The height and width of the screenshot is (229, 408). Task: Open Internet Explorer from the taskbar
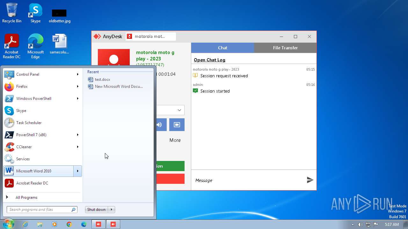(25, 224)
